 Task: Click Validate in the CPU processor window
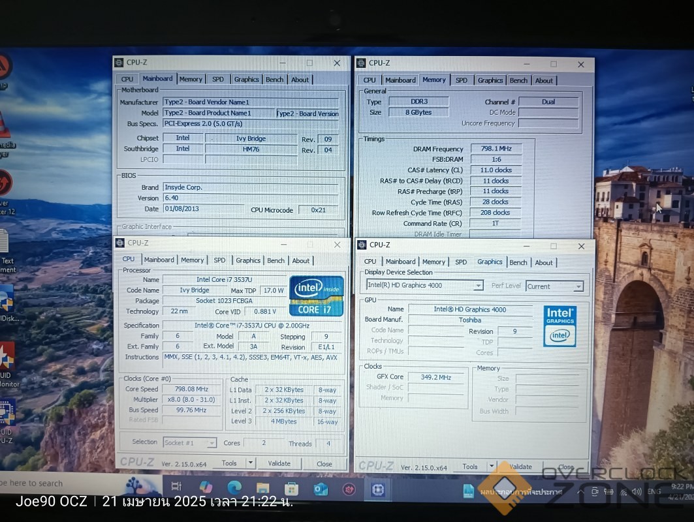pyautogui.click(x=279, y=463)
